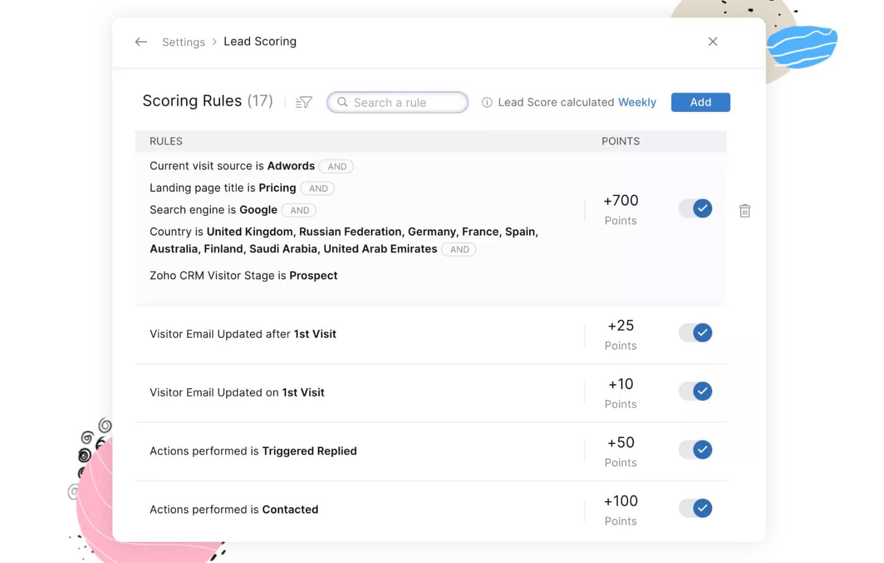Viewport: 884px width, 563px height.
Task: Focus the Search a rule field
Action: pyautogui.click(x=402, y=103)
